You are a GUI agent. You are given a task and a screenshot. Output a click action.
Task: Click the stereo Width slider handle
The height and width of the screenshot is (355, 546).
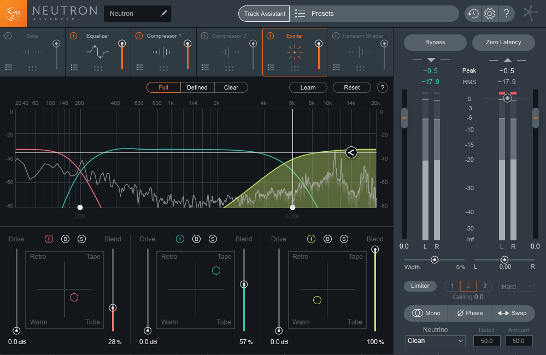click(x=435, y=260)
